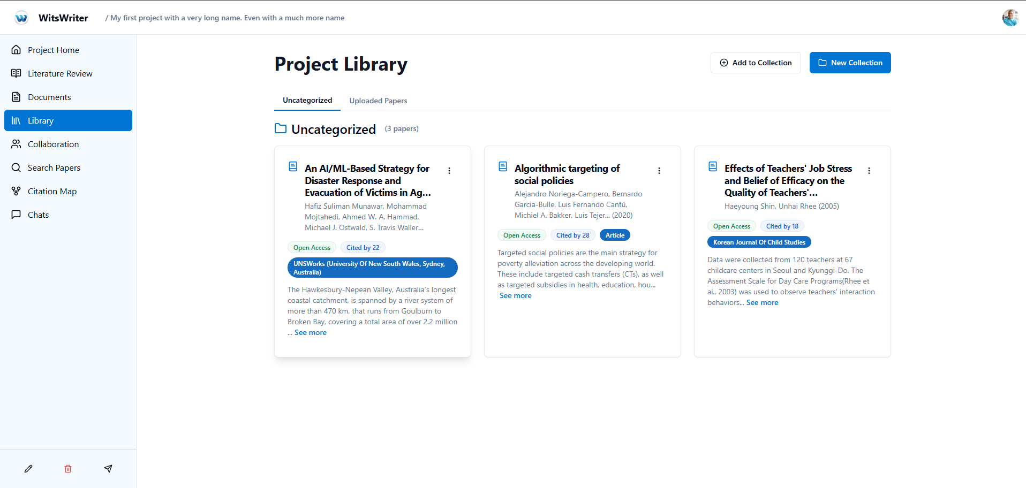Click the Chats speech bubble icon
The width and height of the screenshot is (1026, 488).
[x=17, y=215]
